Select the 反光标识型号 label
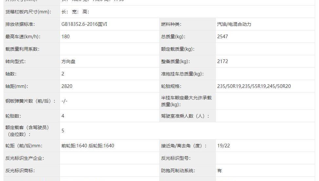The width and height of the screenshot is (319, 181). coord(176,158)
